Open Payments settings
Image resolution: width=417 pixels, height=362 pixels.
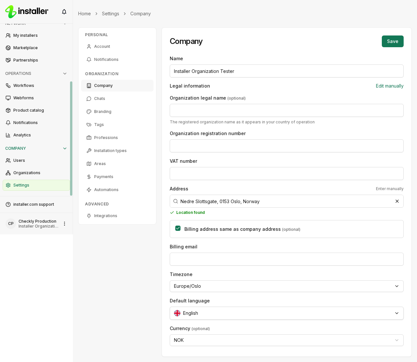[117, 177]
